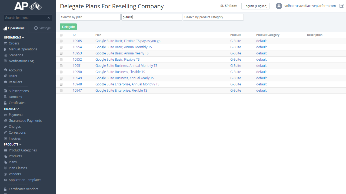Switch to the Settings tab

pyautogui.click(x=42, y=28)
